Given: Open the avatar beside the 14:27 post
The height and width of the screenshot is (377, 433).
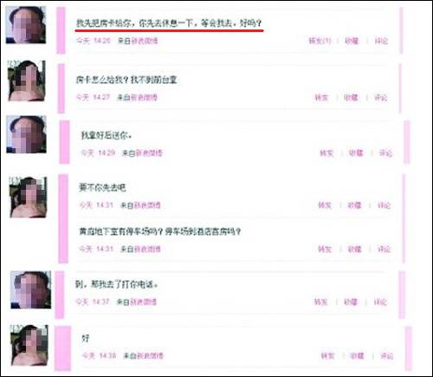Looking at the screenshot, I should pyautogui.click(x=27, y=81).
